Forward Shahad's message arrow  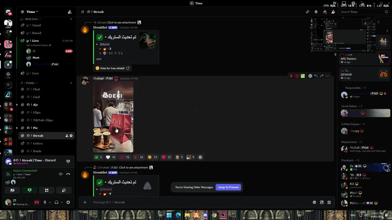coord(322,76)
